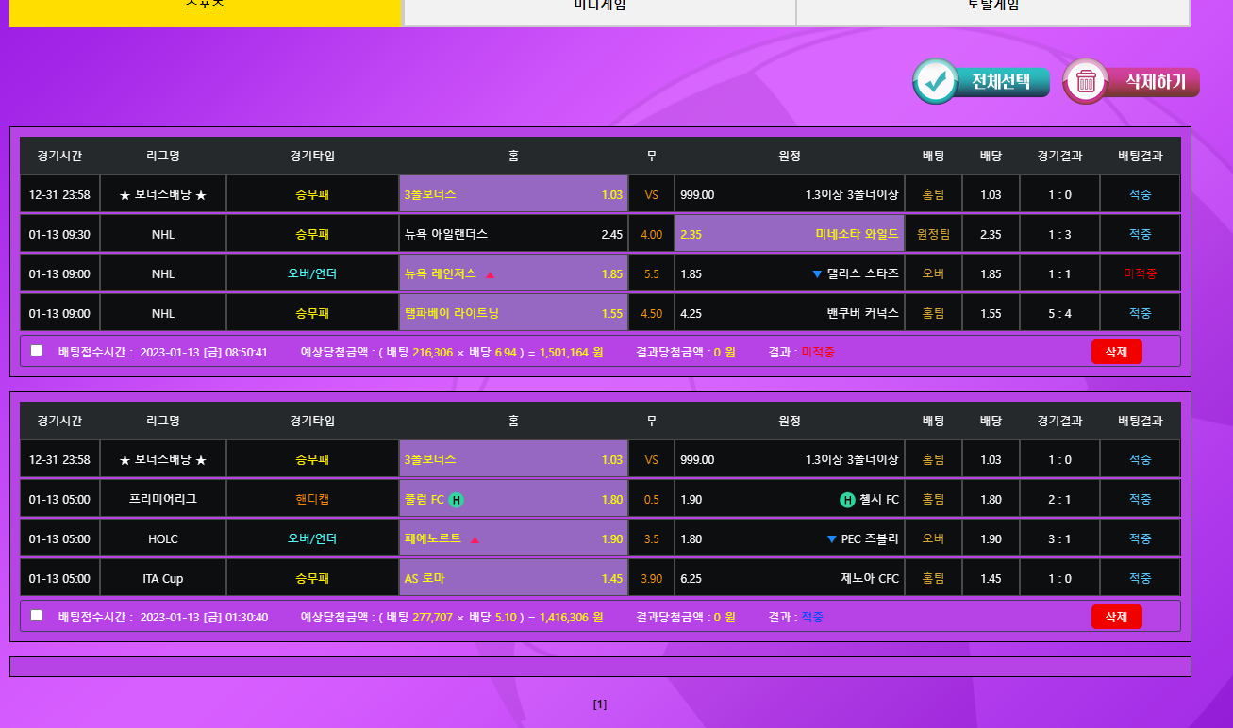Select the 미네소타 와일드 away team cell
This screenshot has width=1233, height=728.
point(789,234)
